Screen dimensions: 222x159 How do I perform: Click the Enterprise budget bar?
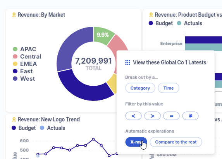(203, 40)
